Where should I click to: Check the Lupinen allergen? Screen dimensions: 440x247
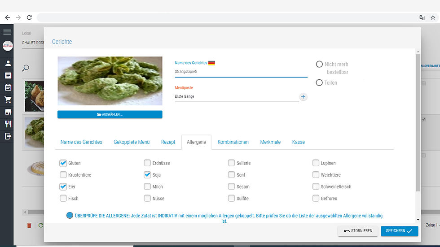(316, 163)
